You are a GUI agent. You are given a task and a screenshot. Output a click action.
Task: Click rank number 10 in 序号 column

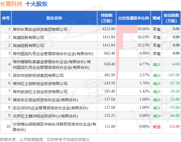point(8,126)
